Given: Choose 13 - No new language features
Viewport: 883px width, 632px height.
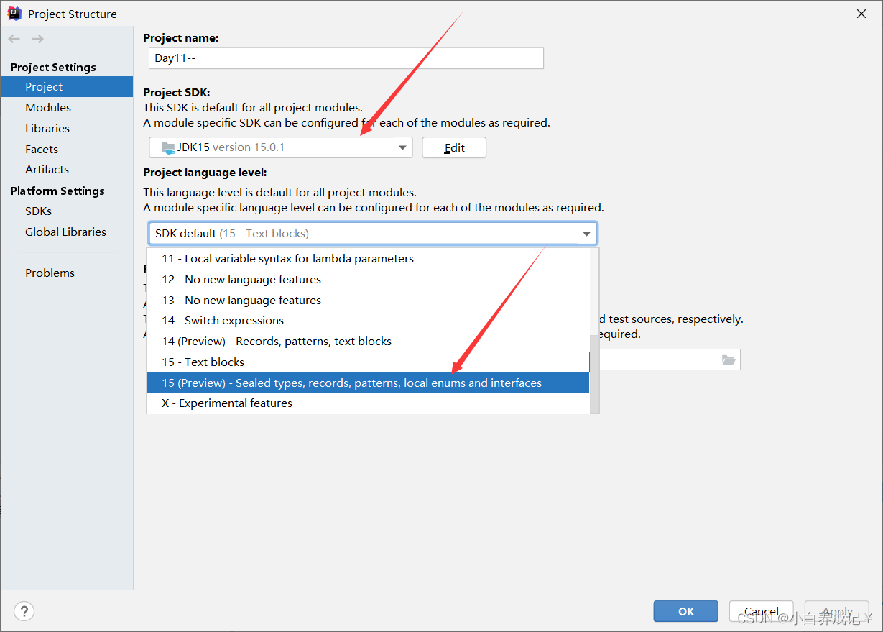Looking at the screenshot, I should pyautogui.click(x=368, y=300).
